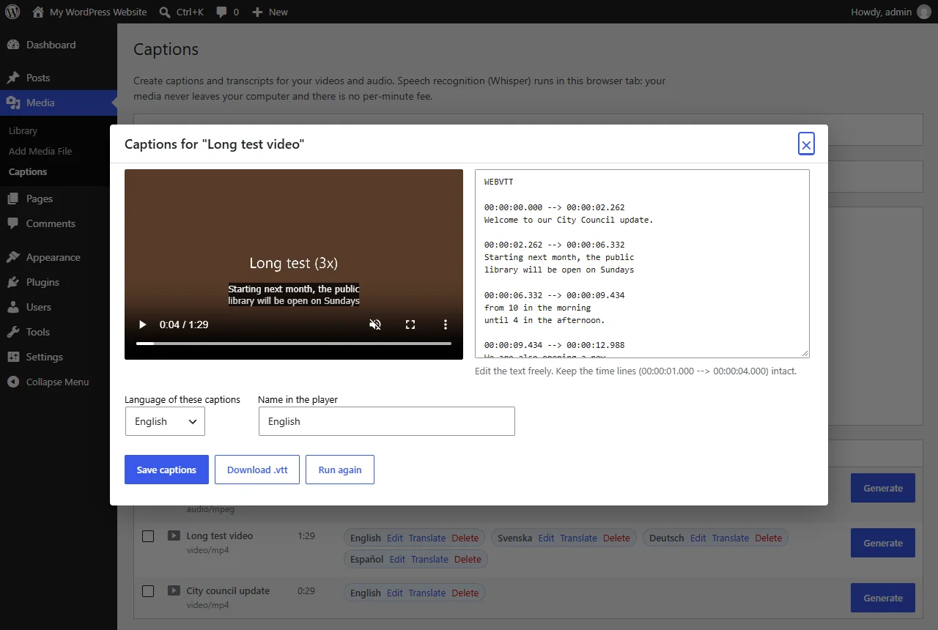This screenshot has height=630, width=938.
Task: Open the Settings menu
Action: [59, 357]
